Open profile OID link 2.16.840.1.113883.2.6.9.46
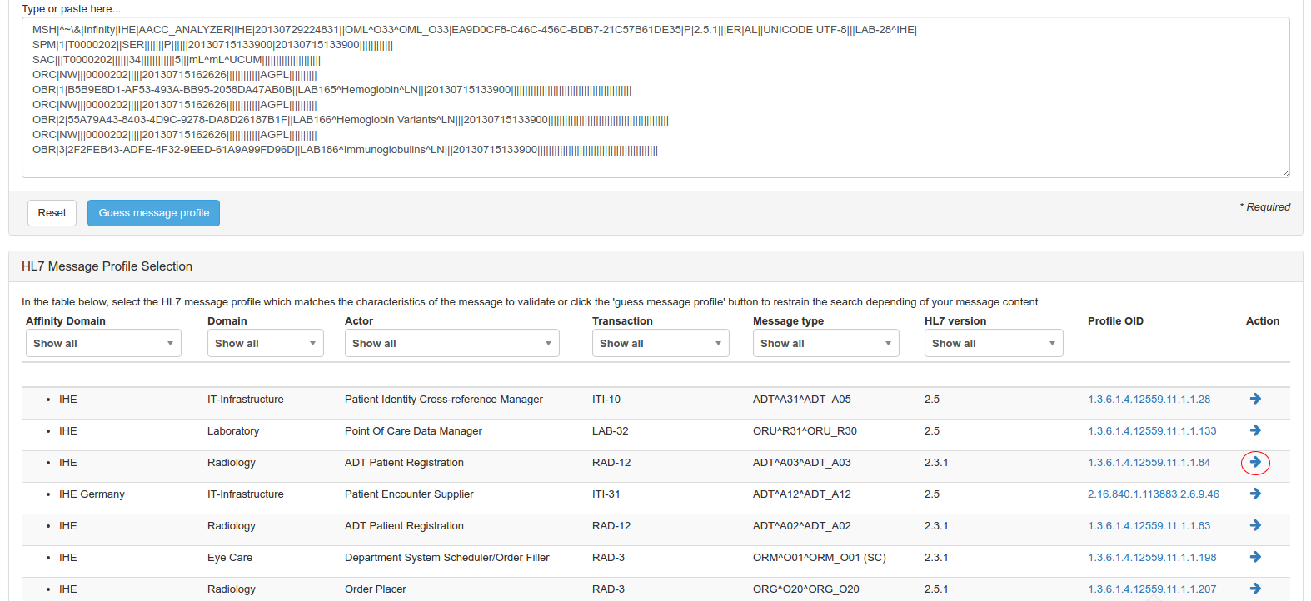This screenshot has width=1311, height=601. [x=1153, y=494]
